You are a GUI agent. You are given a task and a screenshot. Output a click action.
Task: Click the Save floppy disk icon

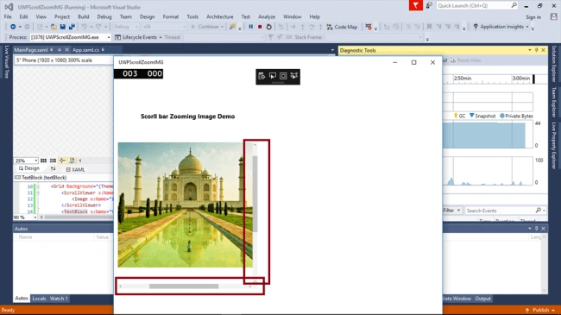pyautogui.click(x=63, y=27)
